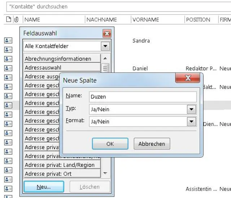Viewport: 231px width, 198px height.
Task: Select the Adressauswahl field
Action: 62,68
